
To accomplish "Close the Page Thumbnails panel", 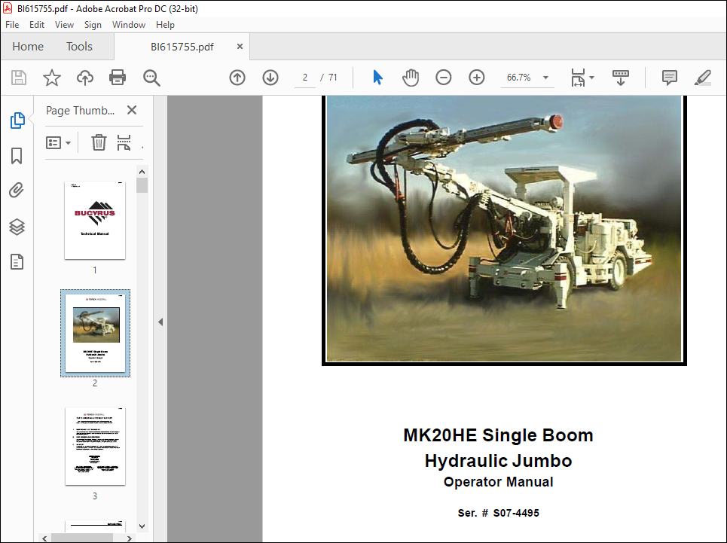I will point(132,110).
